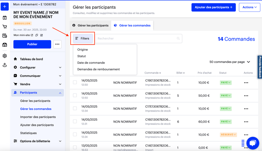
Task: Open the Actions dropdown button
Action: coord(249,7)
